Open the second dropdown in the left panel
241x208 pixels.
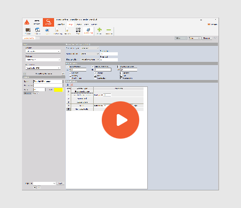coord(43,60)
